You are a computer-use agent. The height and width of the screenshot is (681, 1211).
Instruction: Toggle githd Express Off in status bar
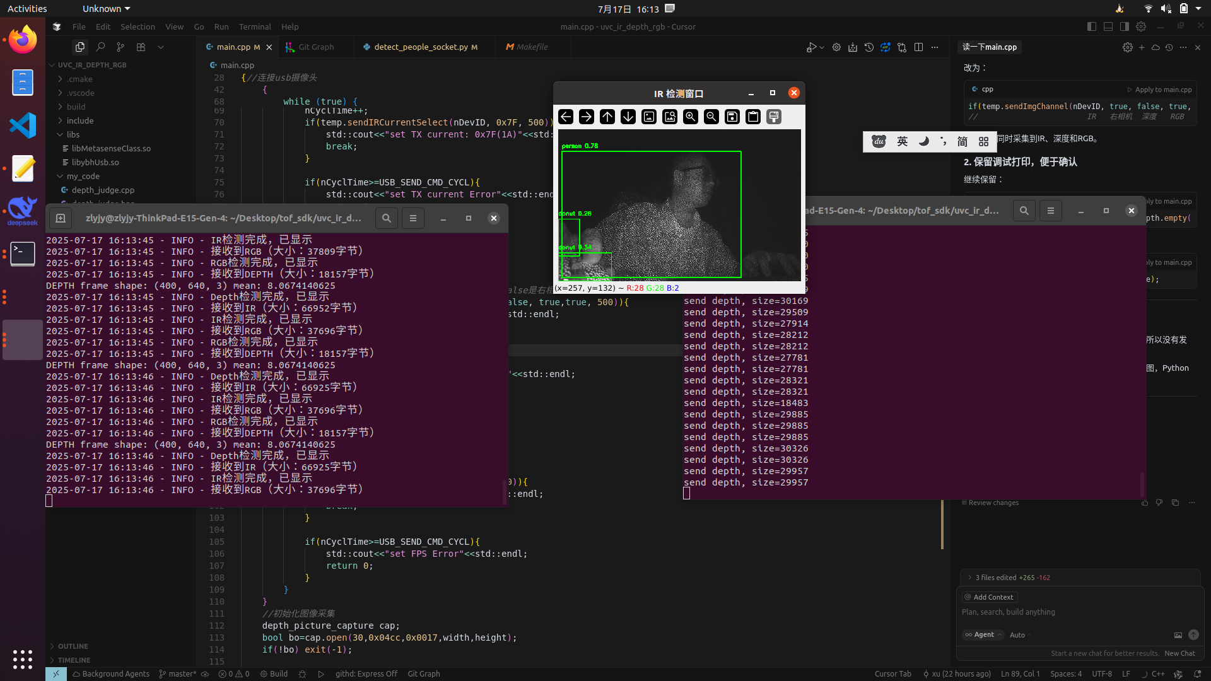tap(366, 673)
